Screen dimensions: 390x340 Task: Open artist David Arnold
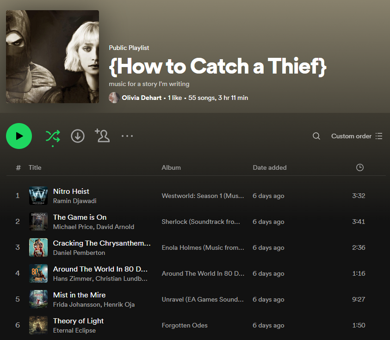coord(115,227)
